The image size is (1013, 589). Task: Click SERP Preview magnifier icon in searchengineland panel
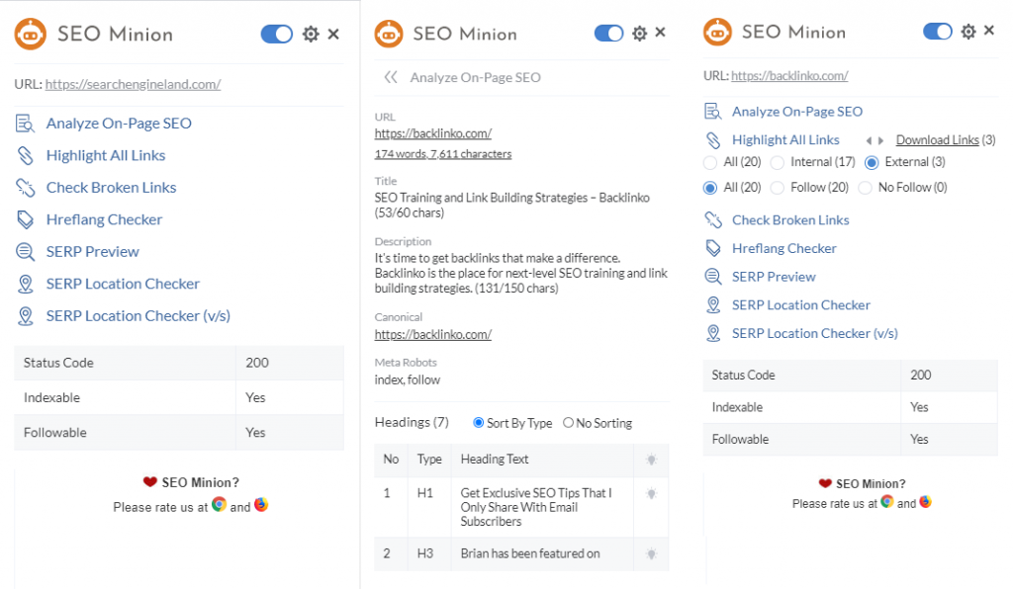25,252
